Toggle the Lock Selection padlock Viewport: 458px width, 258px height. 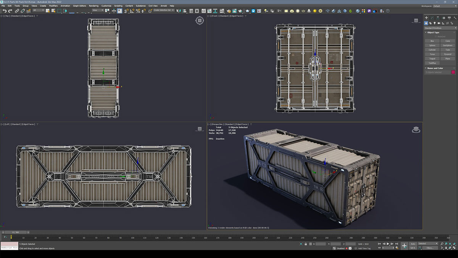[x=306, y=243]
